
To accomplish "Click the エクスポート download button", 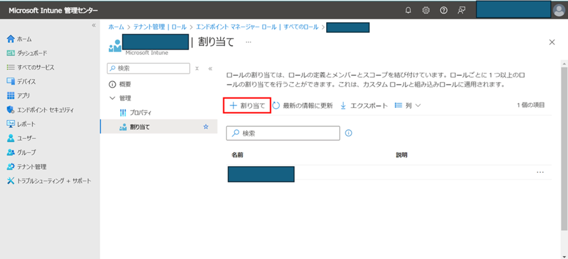I will [x=364, y=105].
